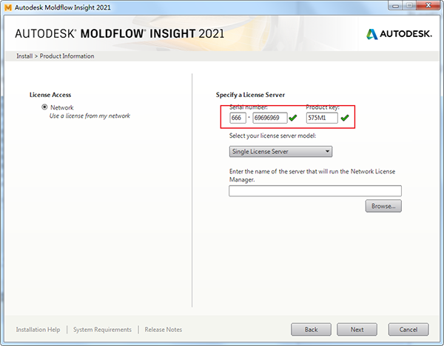Click 'Select your license server model:' label
444x346 pixels.
272,136
